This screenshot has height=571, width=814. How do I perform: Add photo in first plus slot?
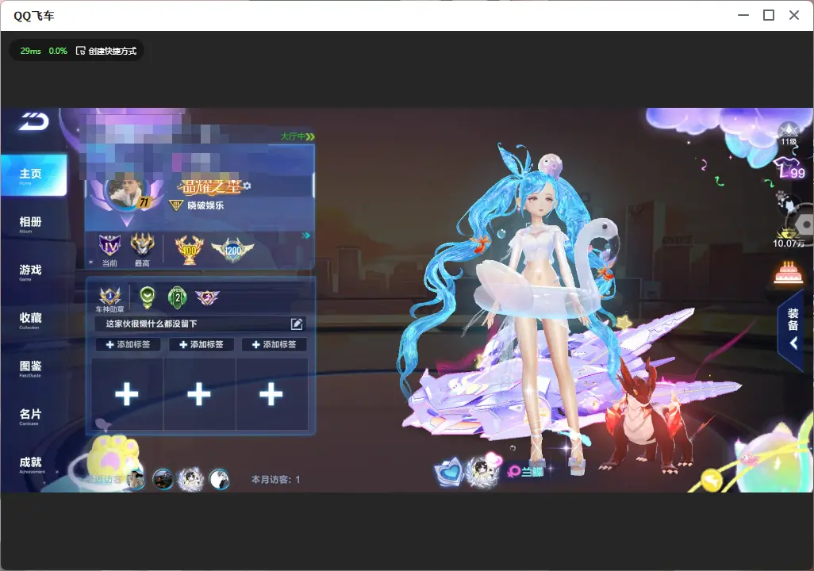click(x=127, y=394)
